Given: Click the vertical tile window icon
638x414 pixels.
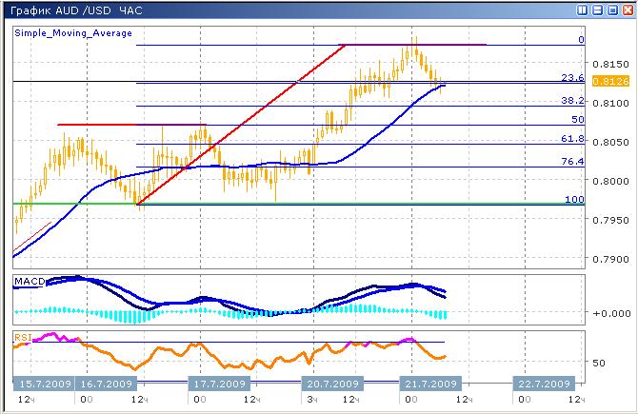Looking at the screenshot, I should pos(581,9).
